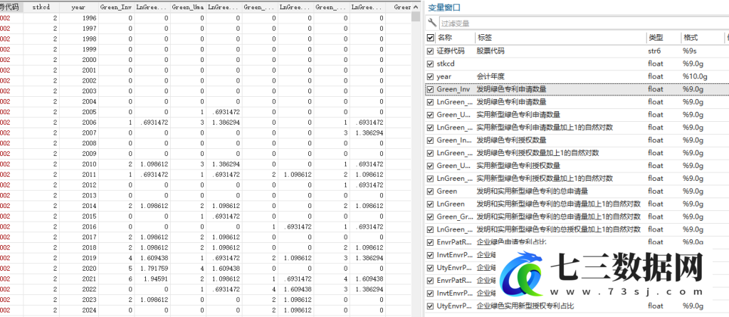Select the 股票代码 label in variables list
This screenshot has width=729, height=317.
490,51
